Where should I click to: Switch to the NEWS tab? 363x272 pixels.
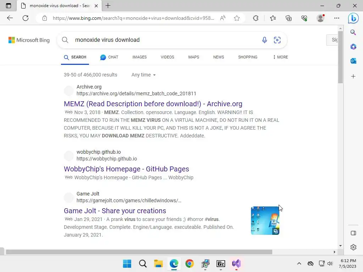218,57
